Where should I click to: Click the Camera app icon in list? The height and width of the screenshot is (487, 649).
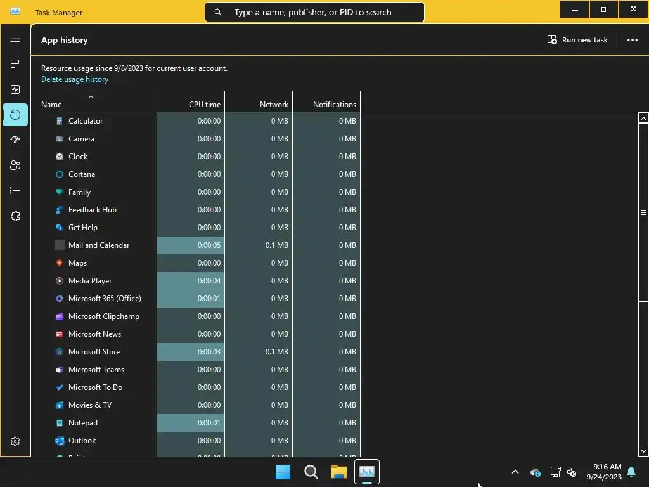[59, 139]
